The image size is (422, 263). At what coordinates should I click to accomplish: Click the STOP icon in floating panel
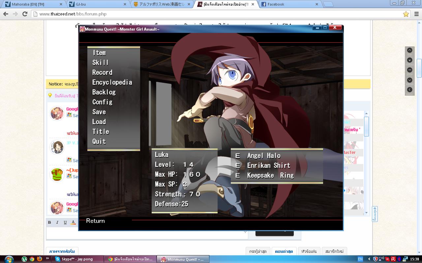click(x=409, y=70)
